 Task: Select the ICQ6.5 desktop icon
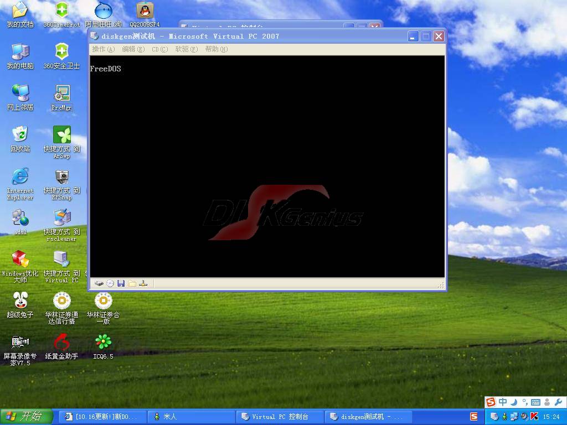point(104,346)
